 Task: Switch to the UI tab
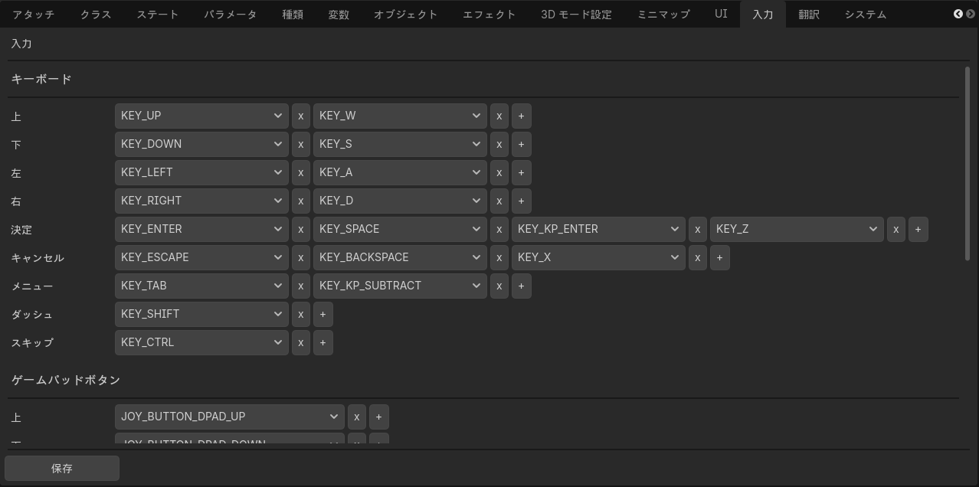point(722,15)
